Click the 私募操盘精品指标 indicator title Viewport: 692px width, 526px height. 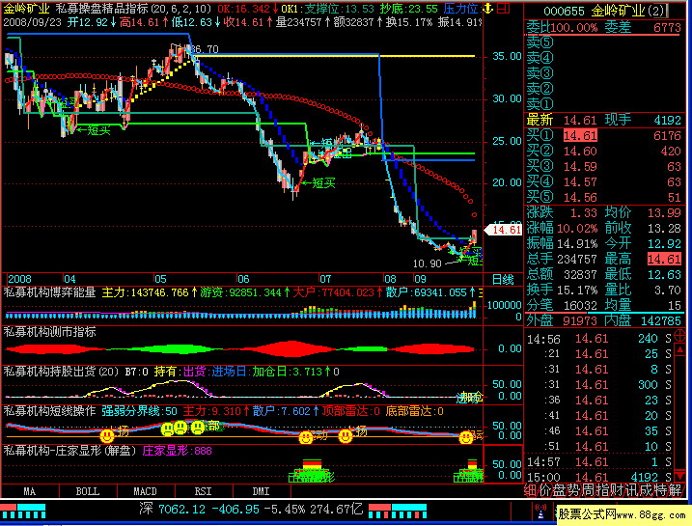[x=102, y=9]
